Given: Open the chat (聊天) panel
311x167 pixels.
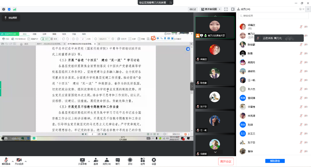Looking at the screenshot, I should 118,161.
